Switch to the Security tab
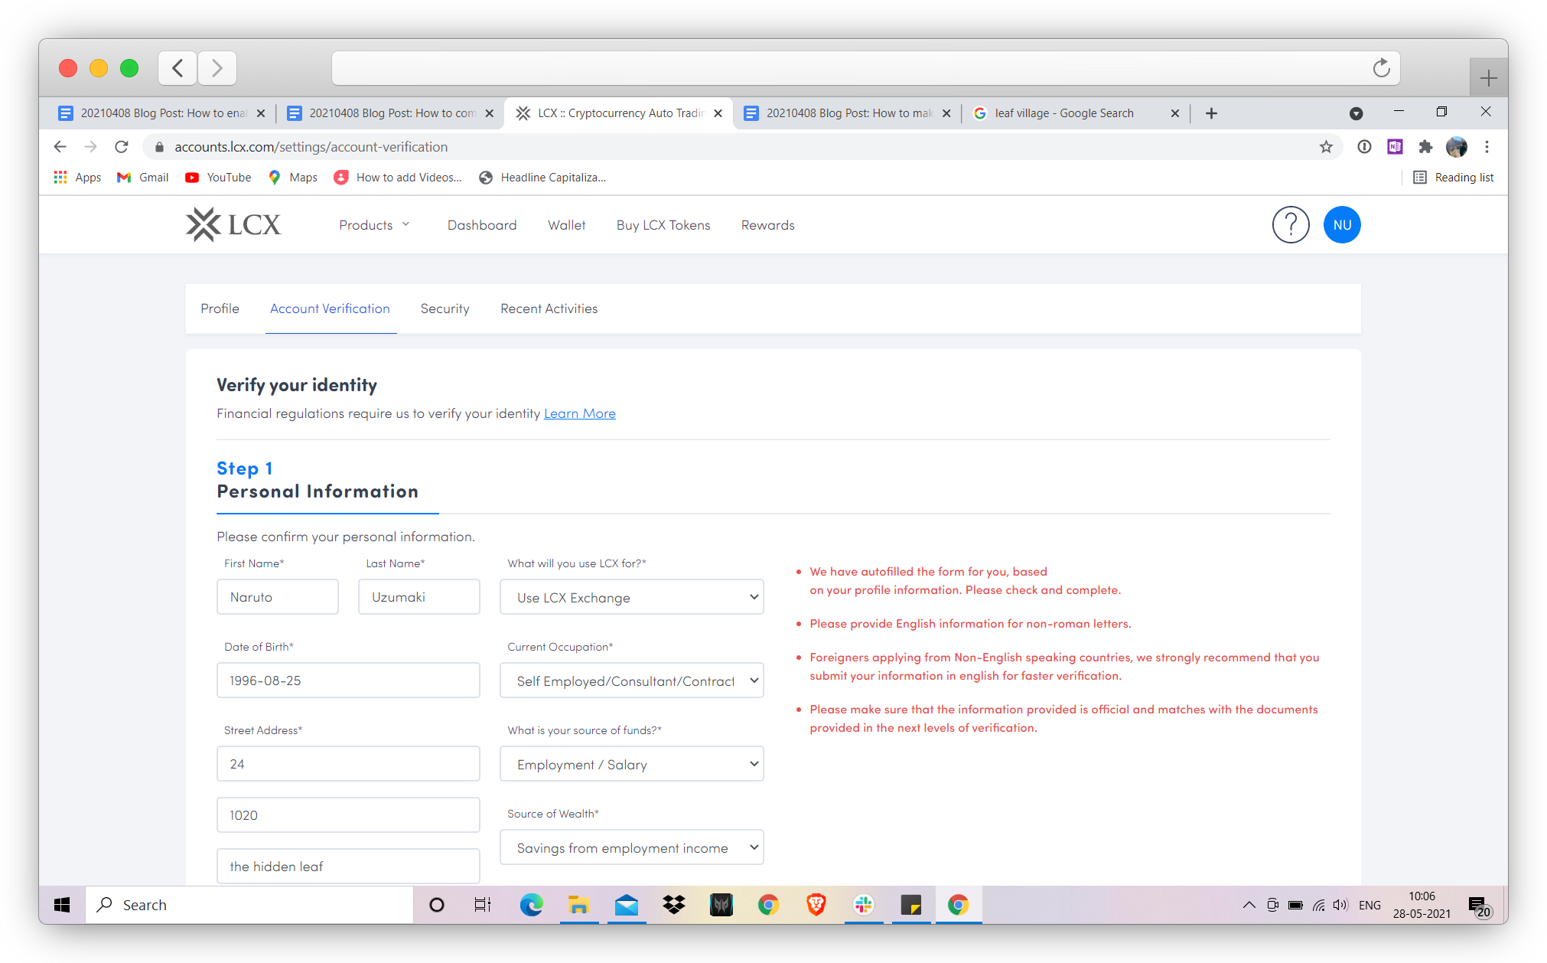Viewport: 1547px width, 963px height. (445, 308)
